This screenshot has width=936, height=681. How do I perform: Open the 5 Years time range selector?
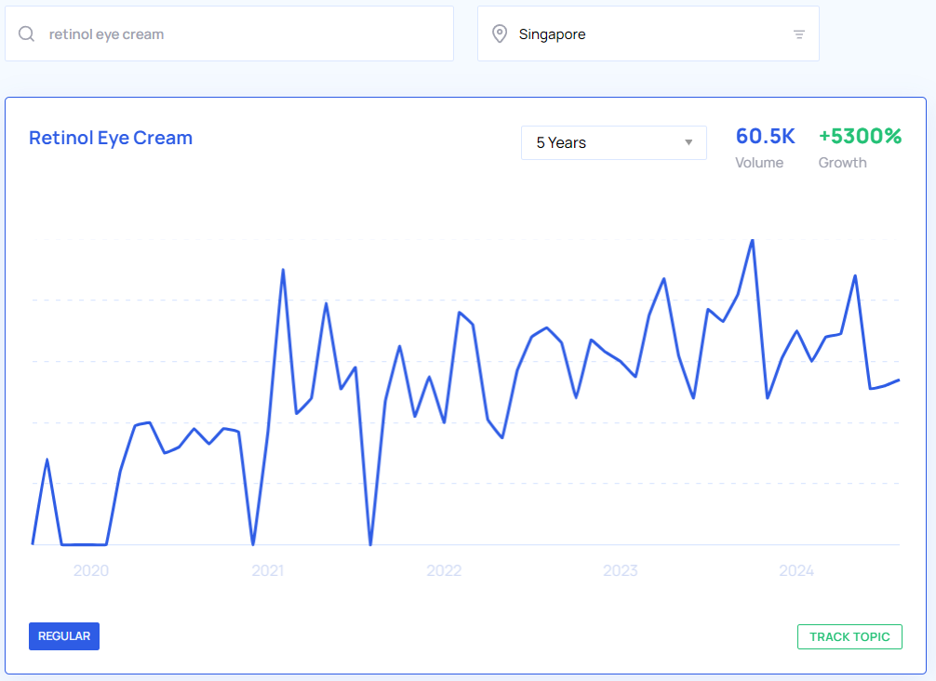pyautogui.click(x=613, y=142)
